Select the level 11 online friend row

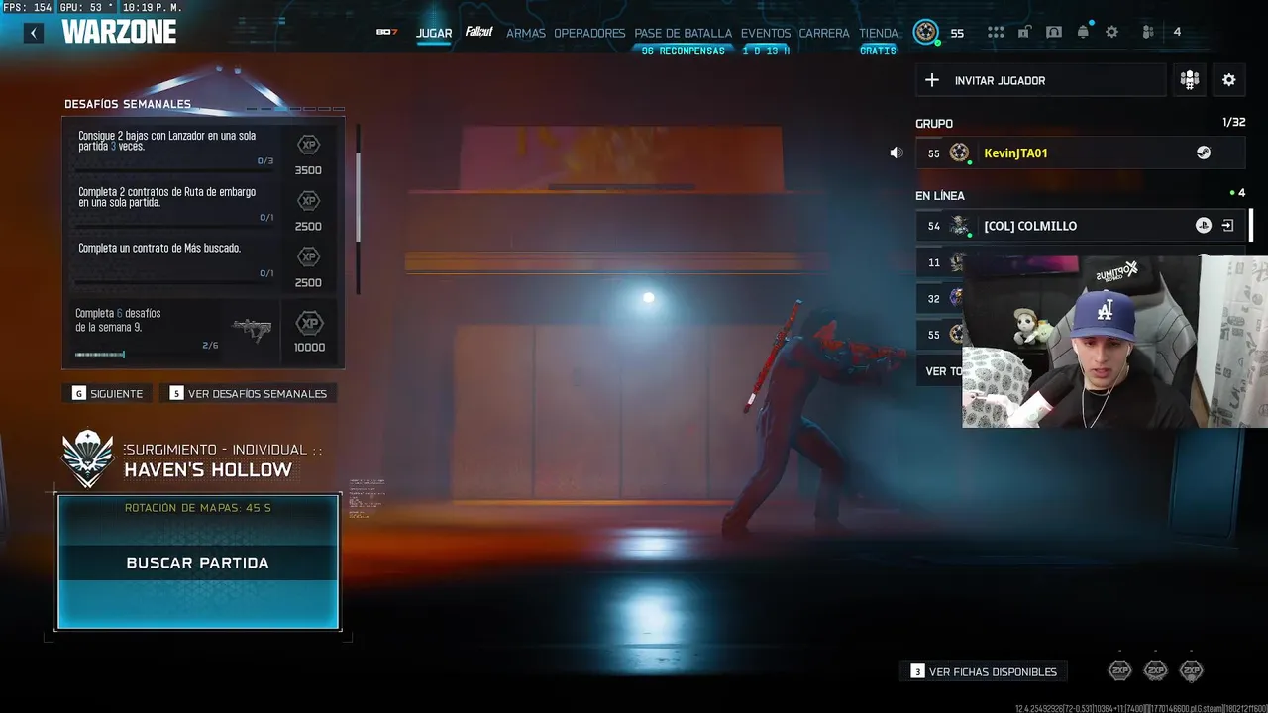939,262
